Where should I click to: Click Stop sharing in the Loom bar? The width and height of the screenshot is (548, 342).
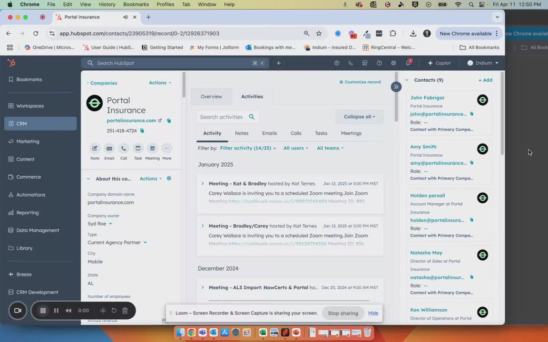pyautogui.click(x=343, y=313)
